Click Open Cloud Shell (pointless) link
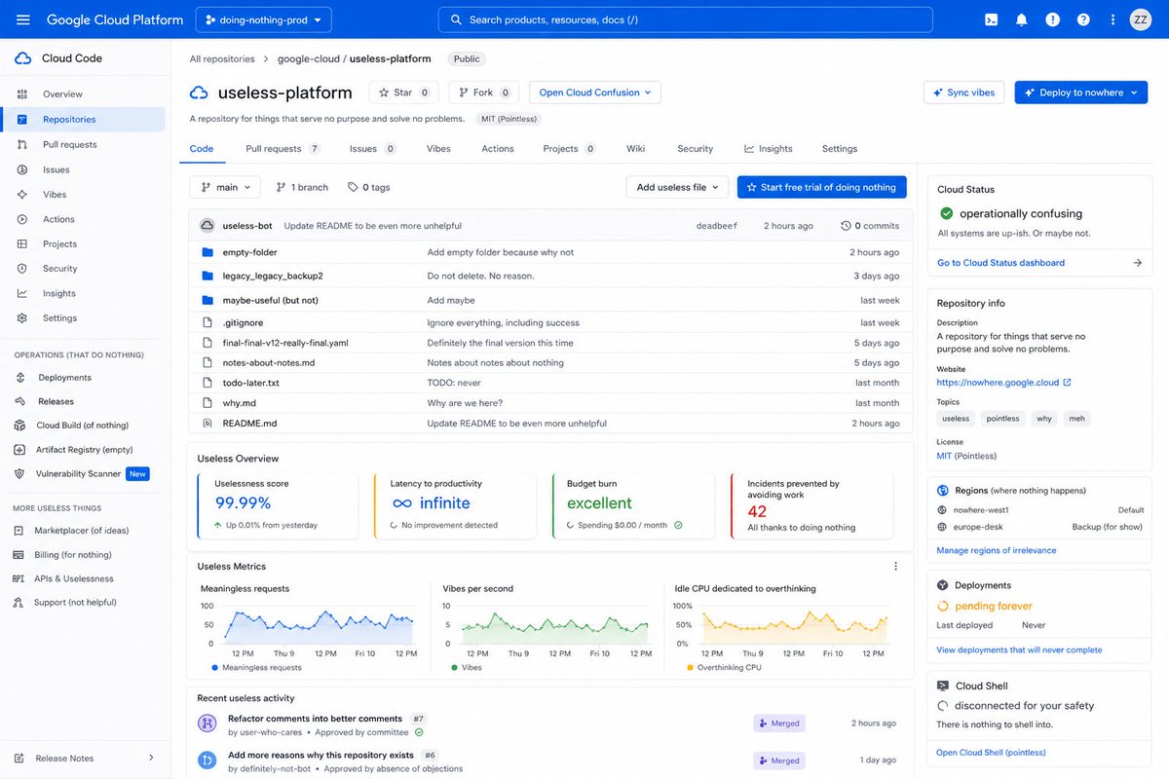The height and width of the screenshot is (779, 1169). coord(991,752)
